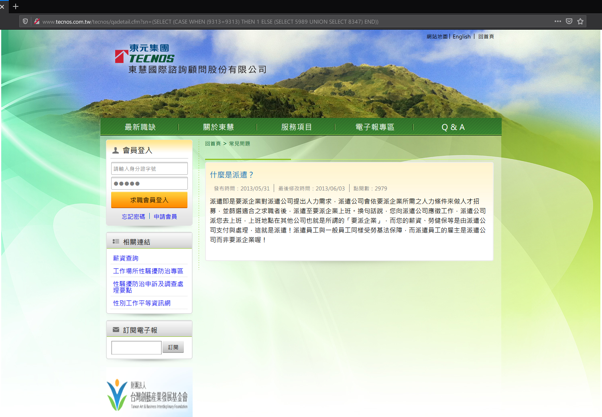Open a new browser tab with plus icon

point(16,6)
